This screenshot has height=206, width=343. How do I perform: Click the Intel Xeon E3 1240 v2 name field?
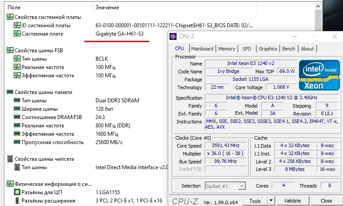tap(251, 63)
